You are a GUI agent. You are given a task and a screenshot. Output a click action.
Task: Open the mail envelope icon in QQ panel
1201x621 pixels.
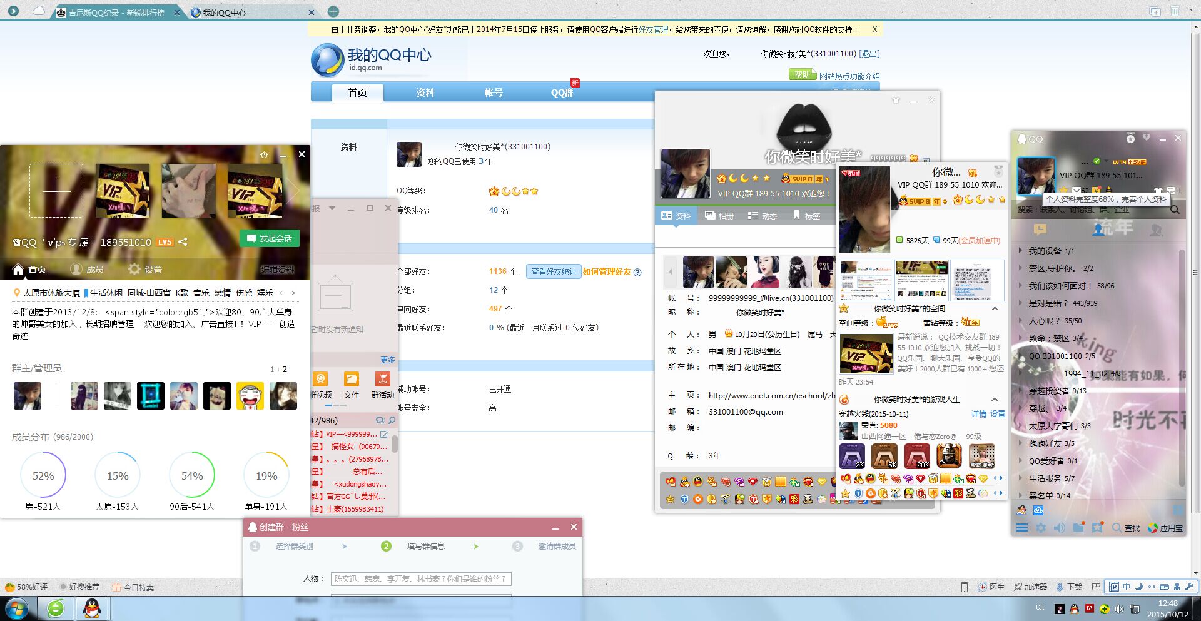click(1077, 190)
